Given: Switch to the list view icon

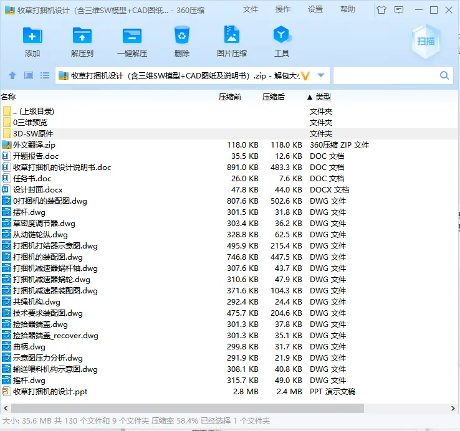Looking at the screenshot, I should tap(45, 75).
